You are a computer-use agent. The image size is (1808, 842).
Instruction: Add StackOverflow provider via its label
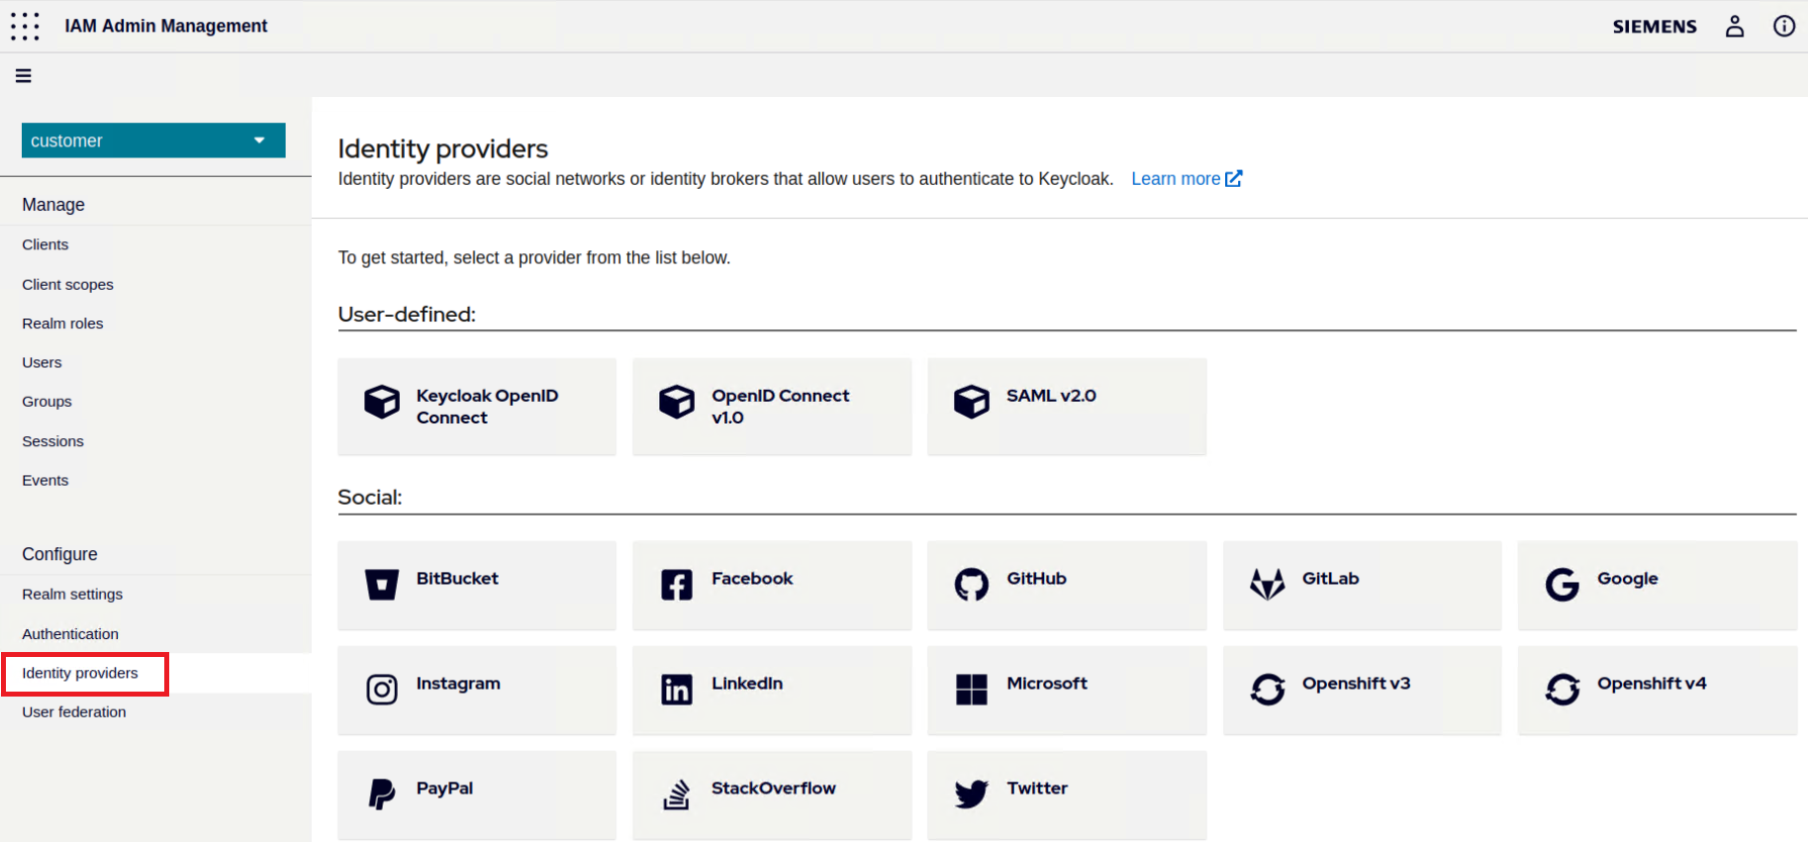coord(773,789)
